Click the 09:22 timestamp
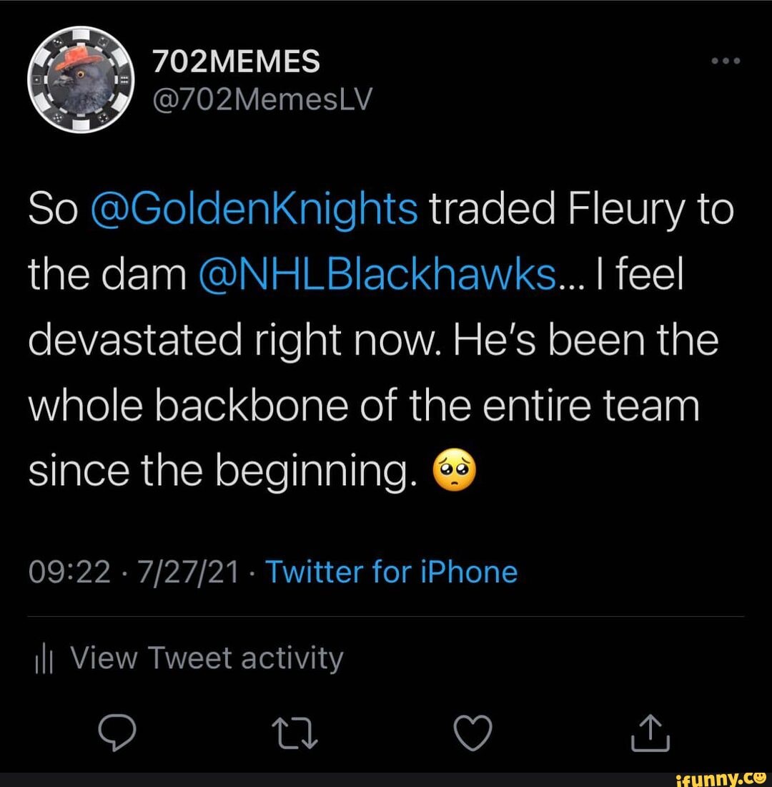The width and height of the screenshot is (772, 787). (69, 572)
